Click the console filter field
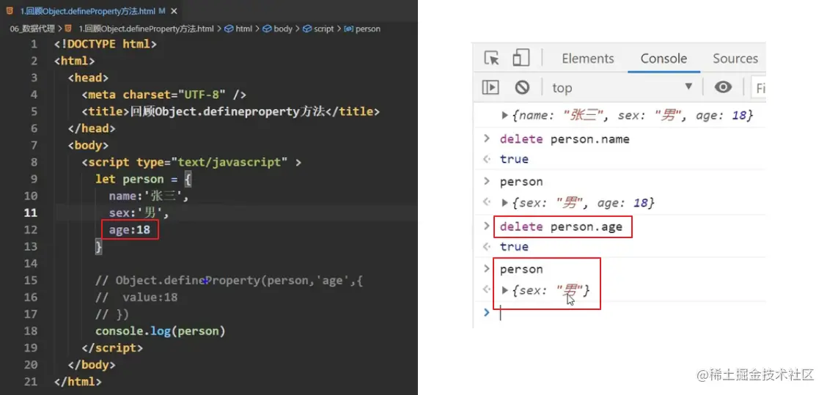 click(758, 87)
